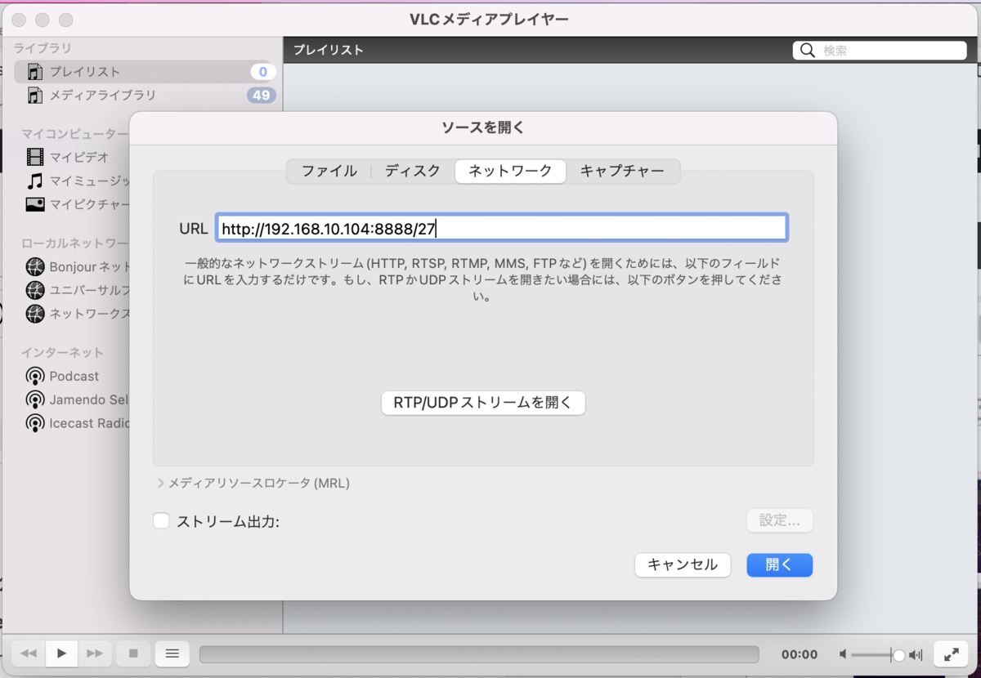Click the プレイリスト count badge 0

262,72
